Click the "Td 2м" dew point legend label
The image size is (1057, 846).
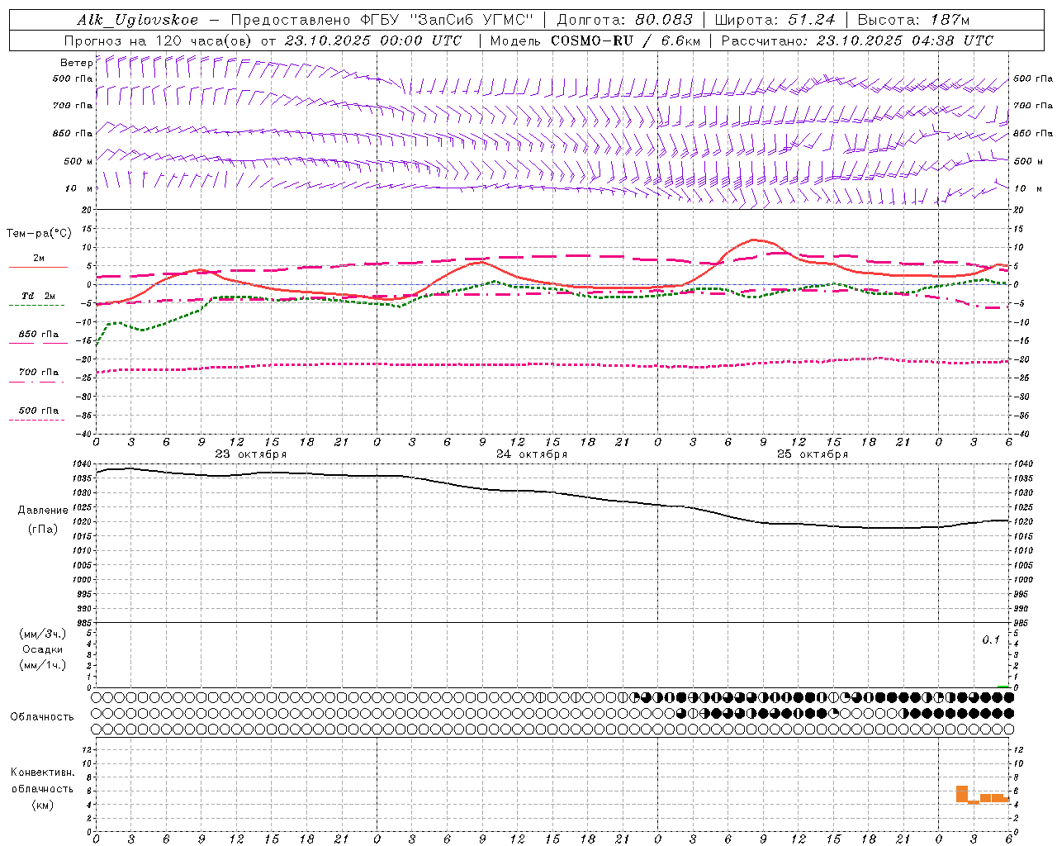coord(38,296)
